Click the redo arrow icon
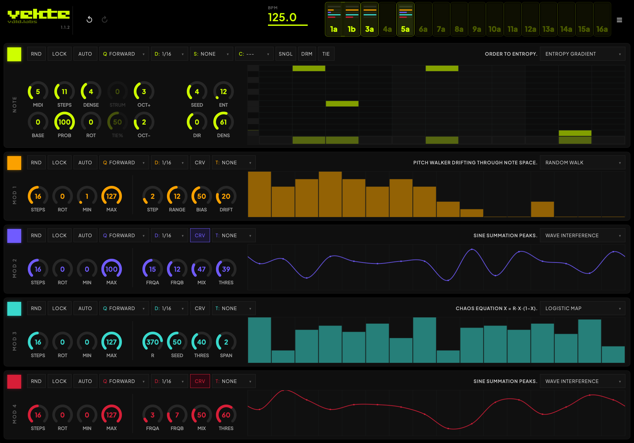Image resolution: width=634 pixels, height=443 pixels. 105,20
